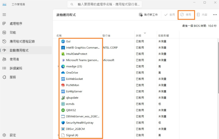219x139 pixels.
Task: Select the msedge browser icon
Action: pos(63,66)
